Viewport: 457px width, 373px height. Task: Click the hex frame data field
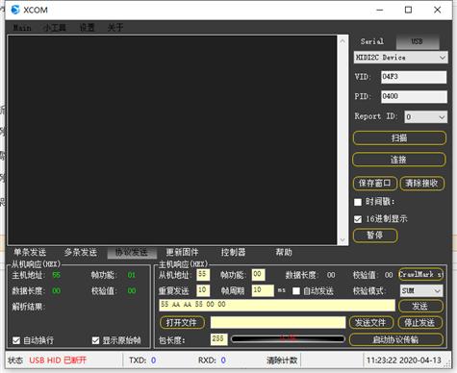(277, 305)
